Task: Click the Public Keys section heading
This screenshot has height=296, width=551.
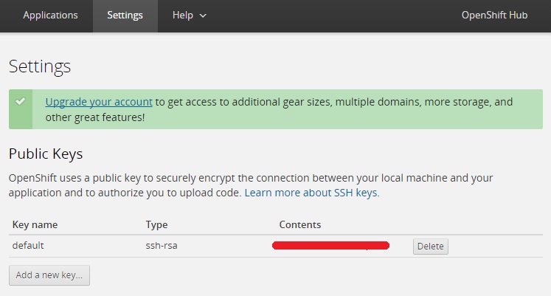Action: [46, 154]
